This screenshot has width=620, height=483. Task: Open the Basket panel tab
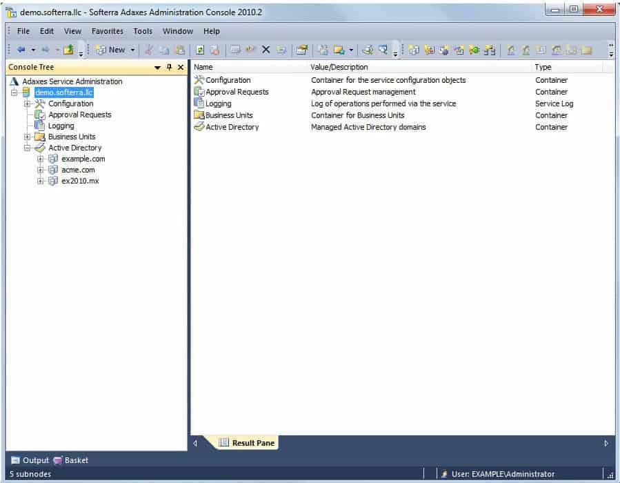click(x=71, y=460)
